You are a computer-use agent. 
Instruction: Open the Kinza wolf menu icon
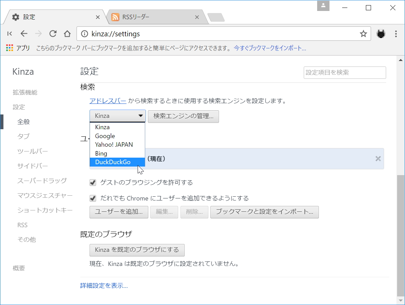click(x=381, y=34)
